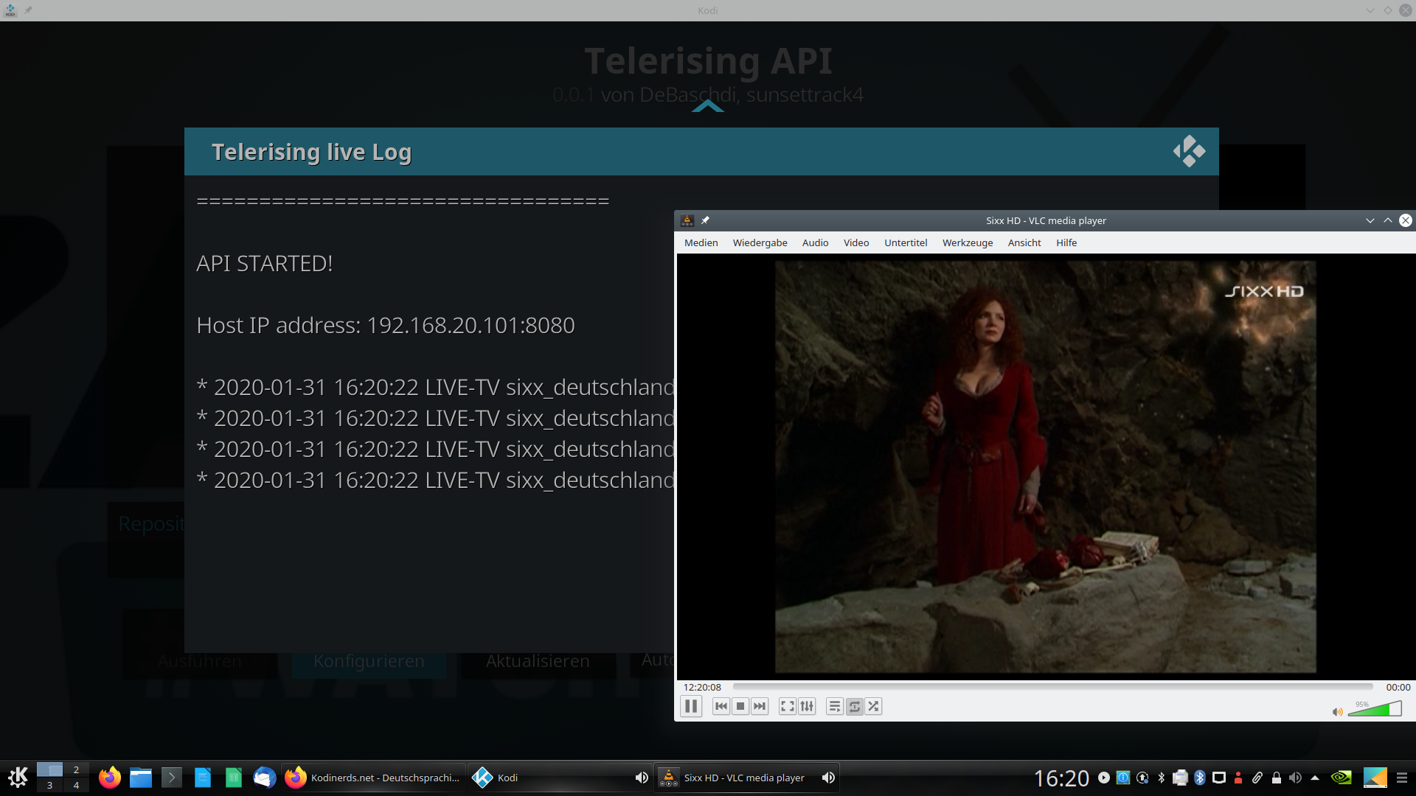Open the blue Bluetooth tray icon

point(1200,778)
